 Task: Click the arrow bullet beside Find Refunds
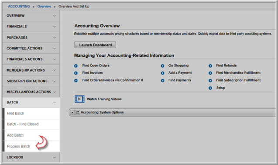click(210, 66)
